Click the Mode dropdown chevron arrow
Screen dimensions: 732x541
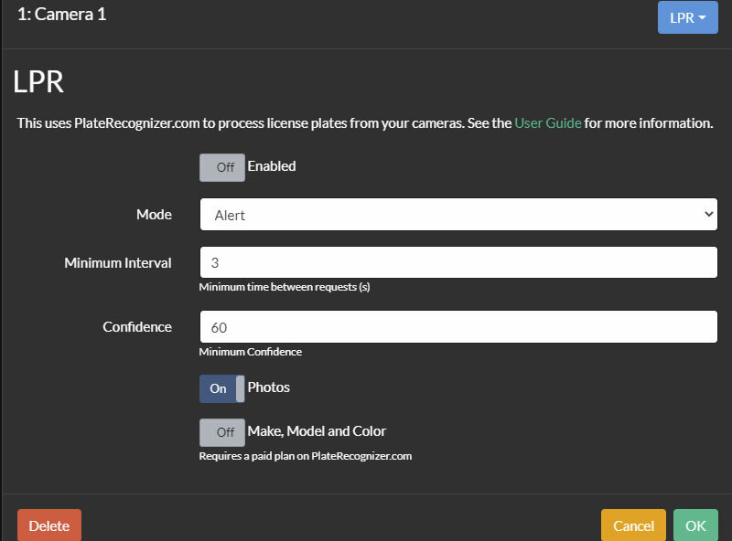708,214
